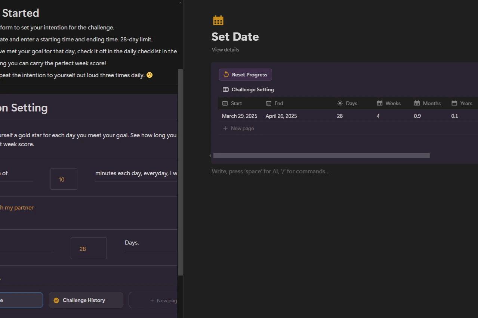The width and height of the screenshot is (478, 318).
Task: Click the horizontal scrollbar below the table
Action: point(321,155)
